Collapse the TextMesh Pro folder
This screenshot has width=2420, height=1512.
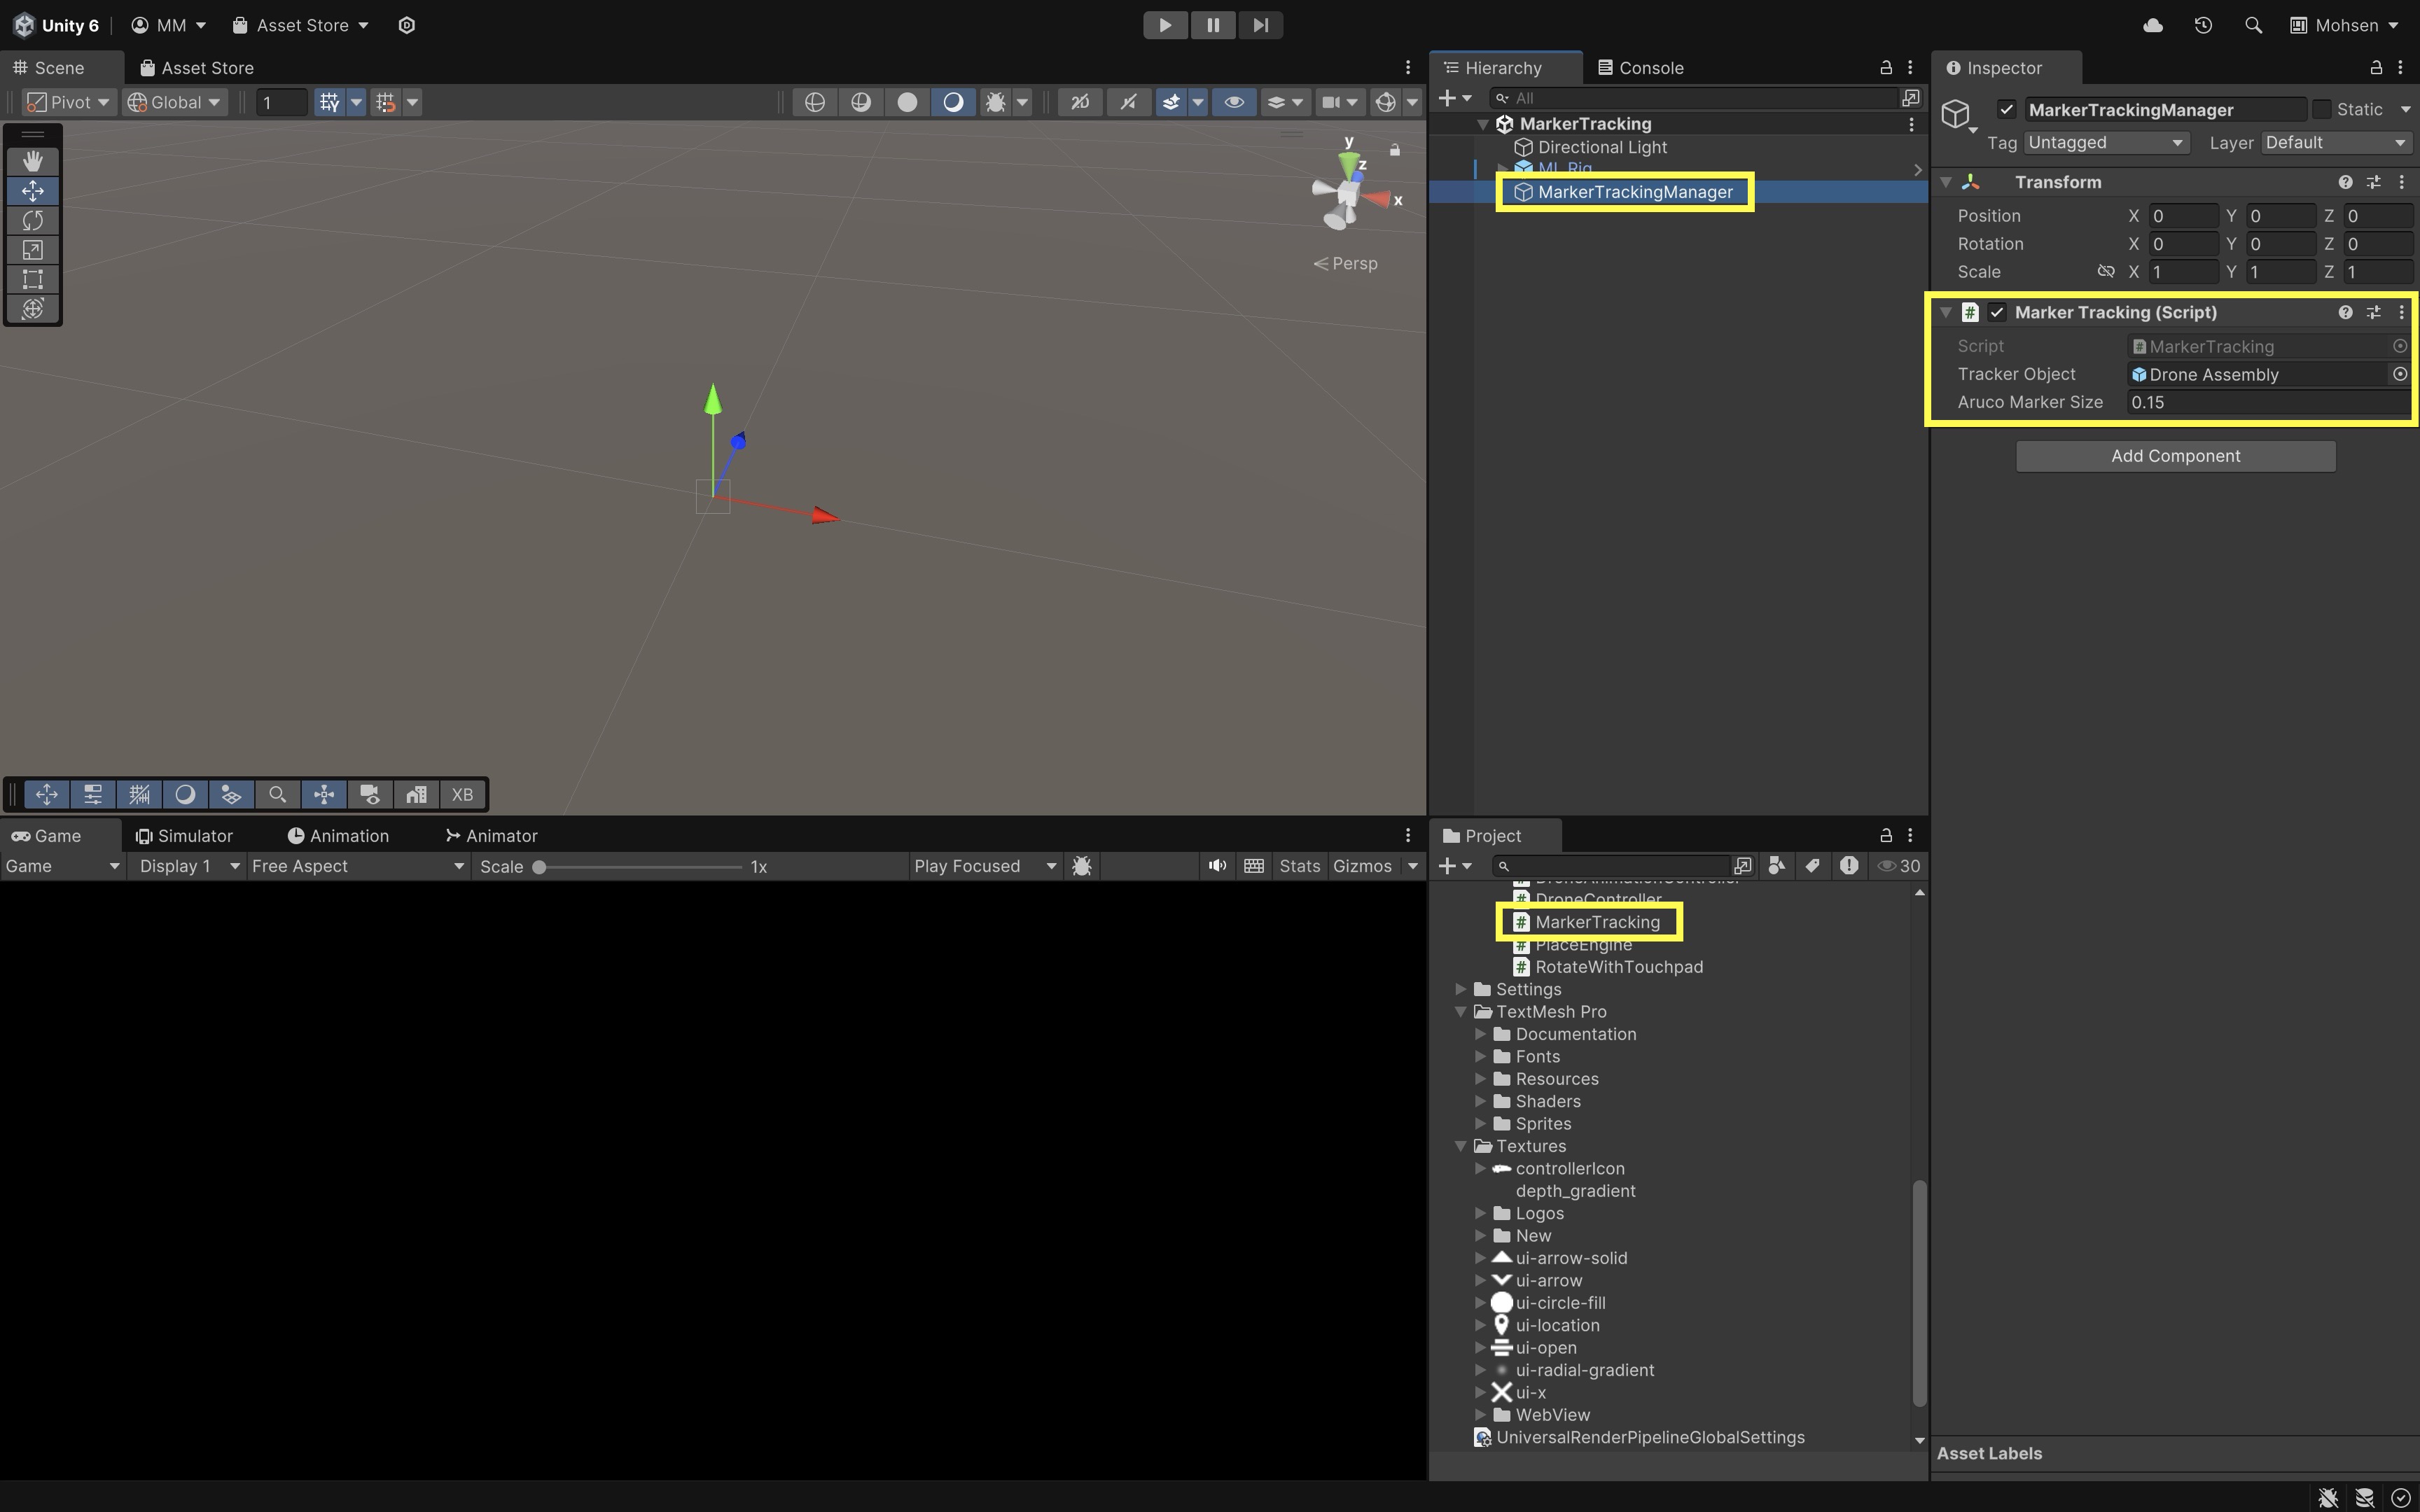(1461, 1012)
